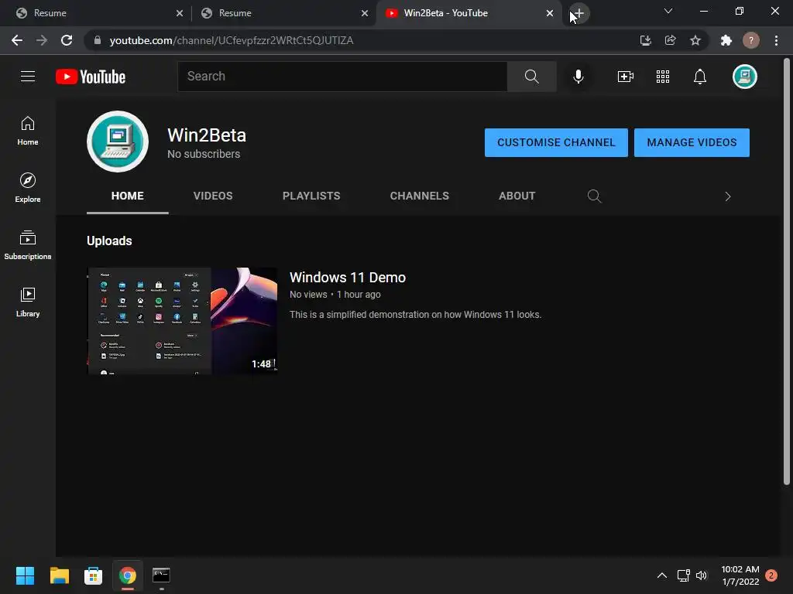Image resolution: width=793 pixels, height=594 pixels.
Task: View site information lock icon
Action: 98,40
